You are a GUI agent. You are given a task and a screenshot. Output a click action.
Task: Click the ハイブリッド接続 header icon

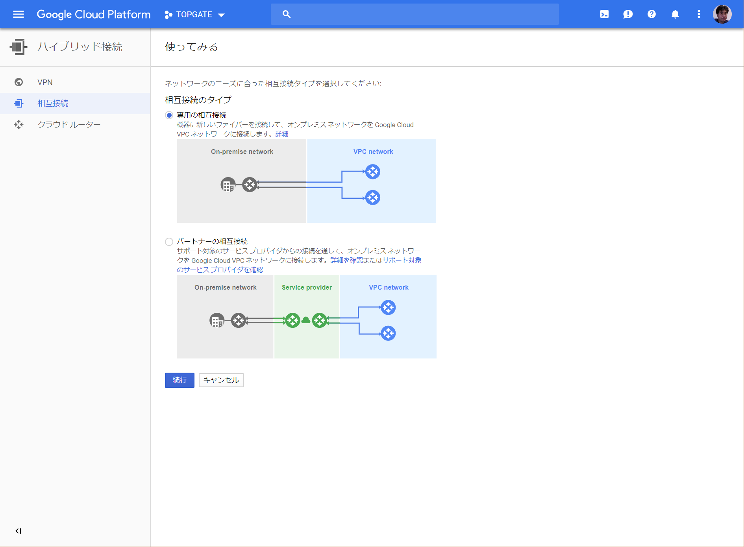click(19, 47)
